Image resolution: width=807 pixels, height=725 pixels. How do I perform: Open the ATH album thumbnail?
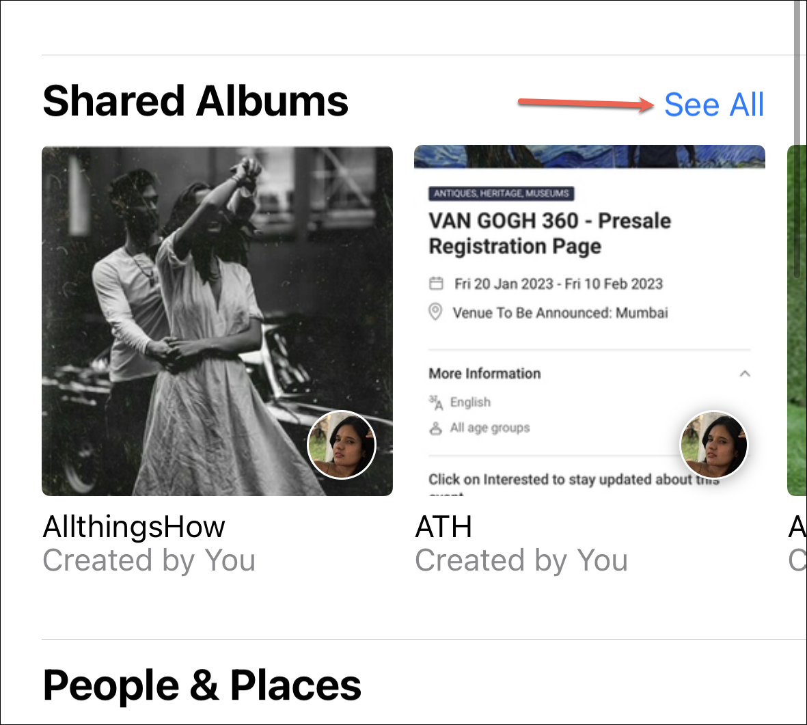589,320
